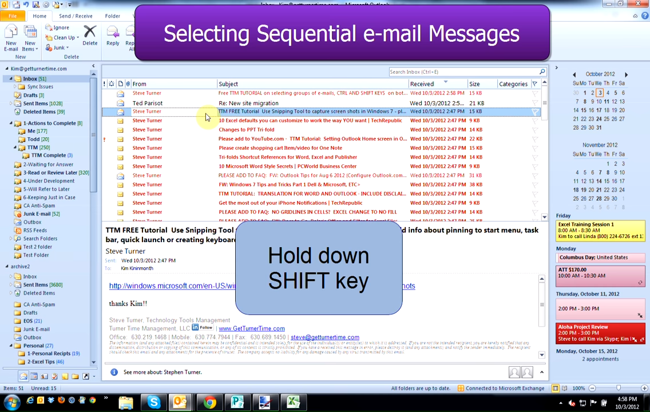The height and width of the screenshot is (412, 650).
Task: Collapse the 1-Actions to Complete folder
Action: coord(11,123)
